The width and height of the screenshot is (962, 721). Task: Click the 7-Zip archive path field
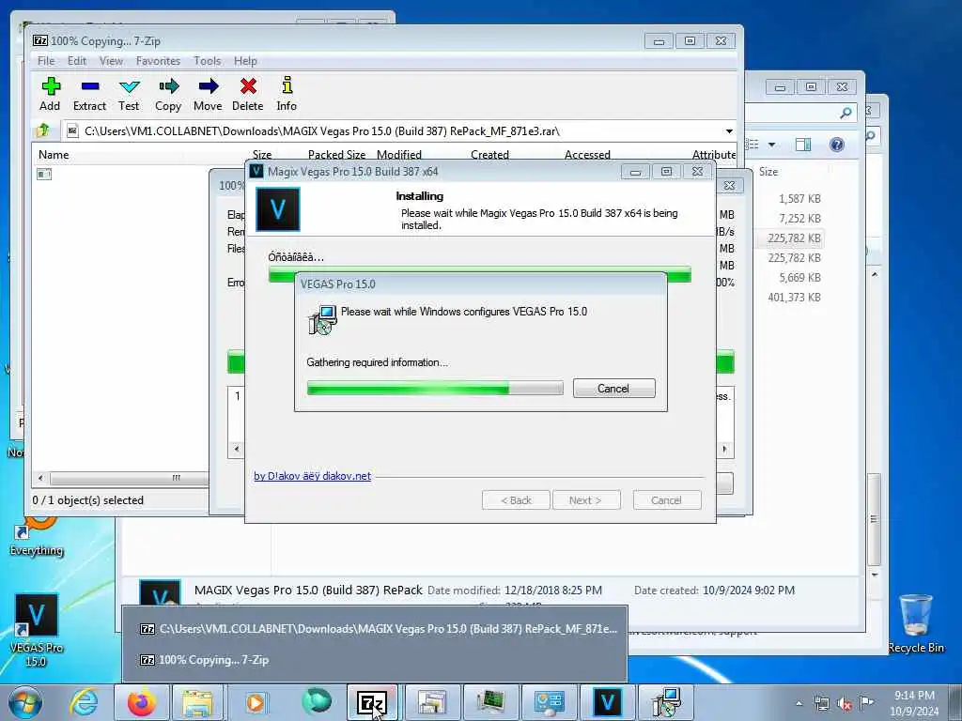point(393,131)
